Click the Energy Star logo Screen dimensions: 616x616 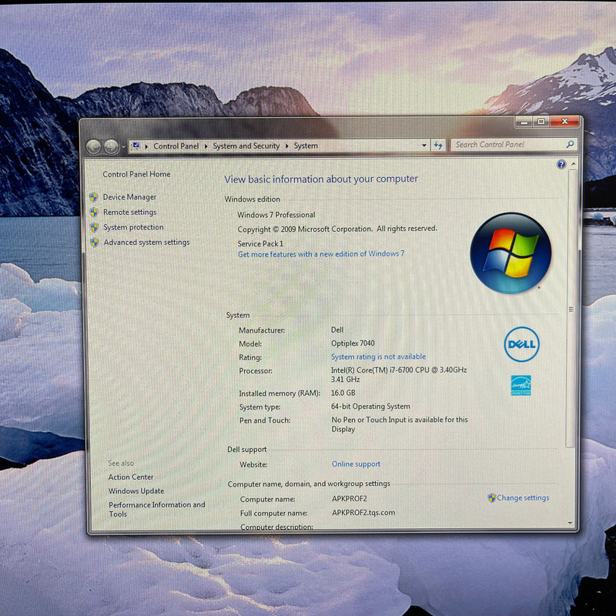(521, 385)
